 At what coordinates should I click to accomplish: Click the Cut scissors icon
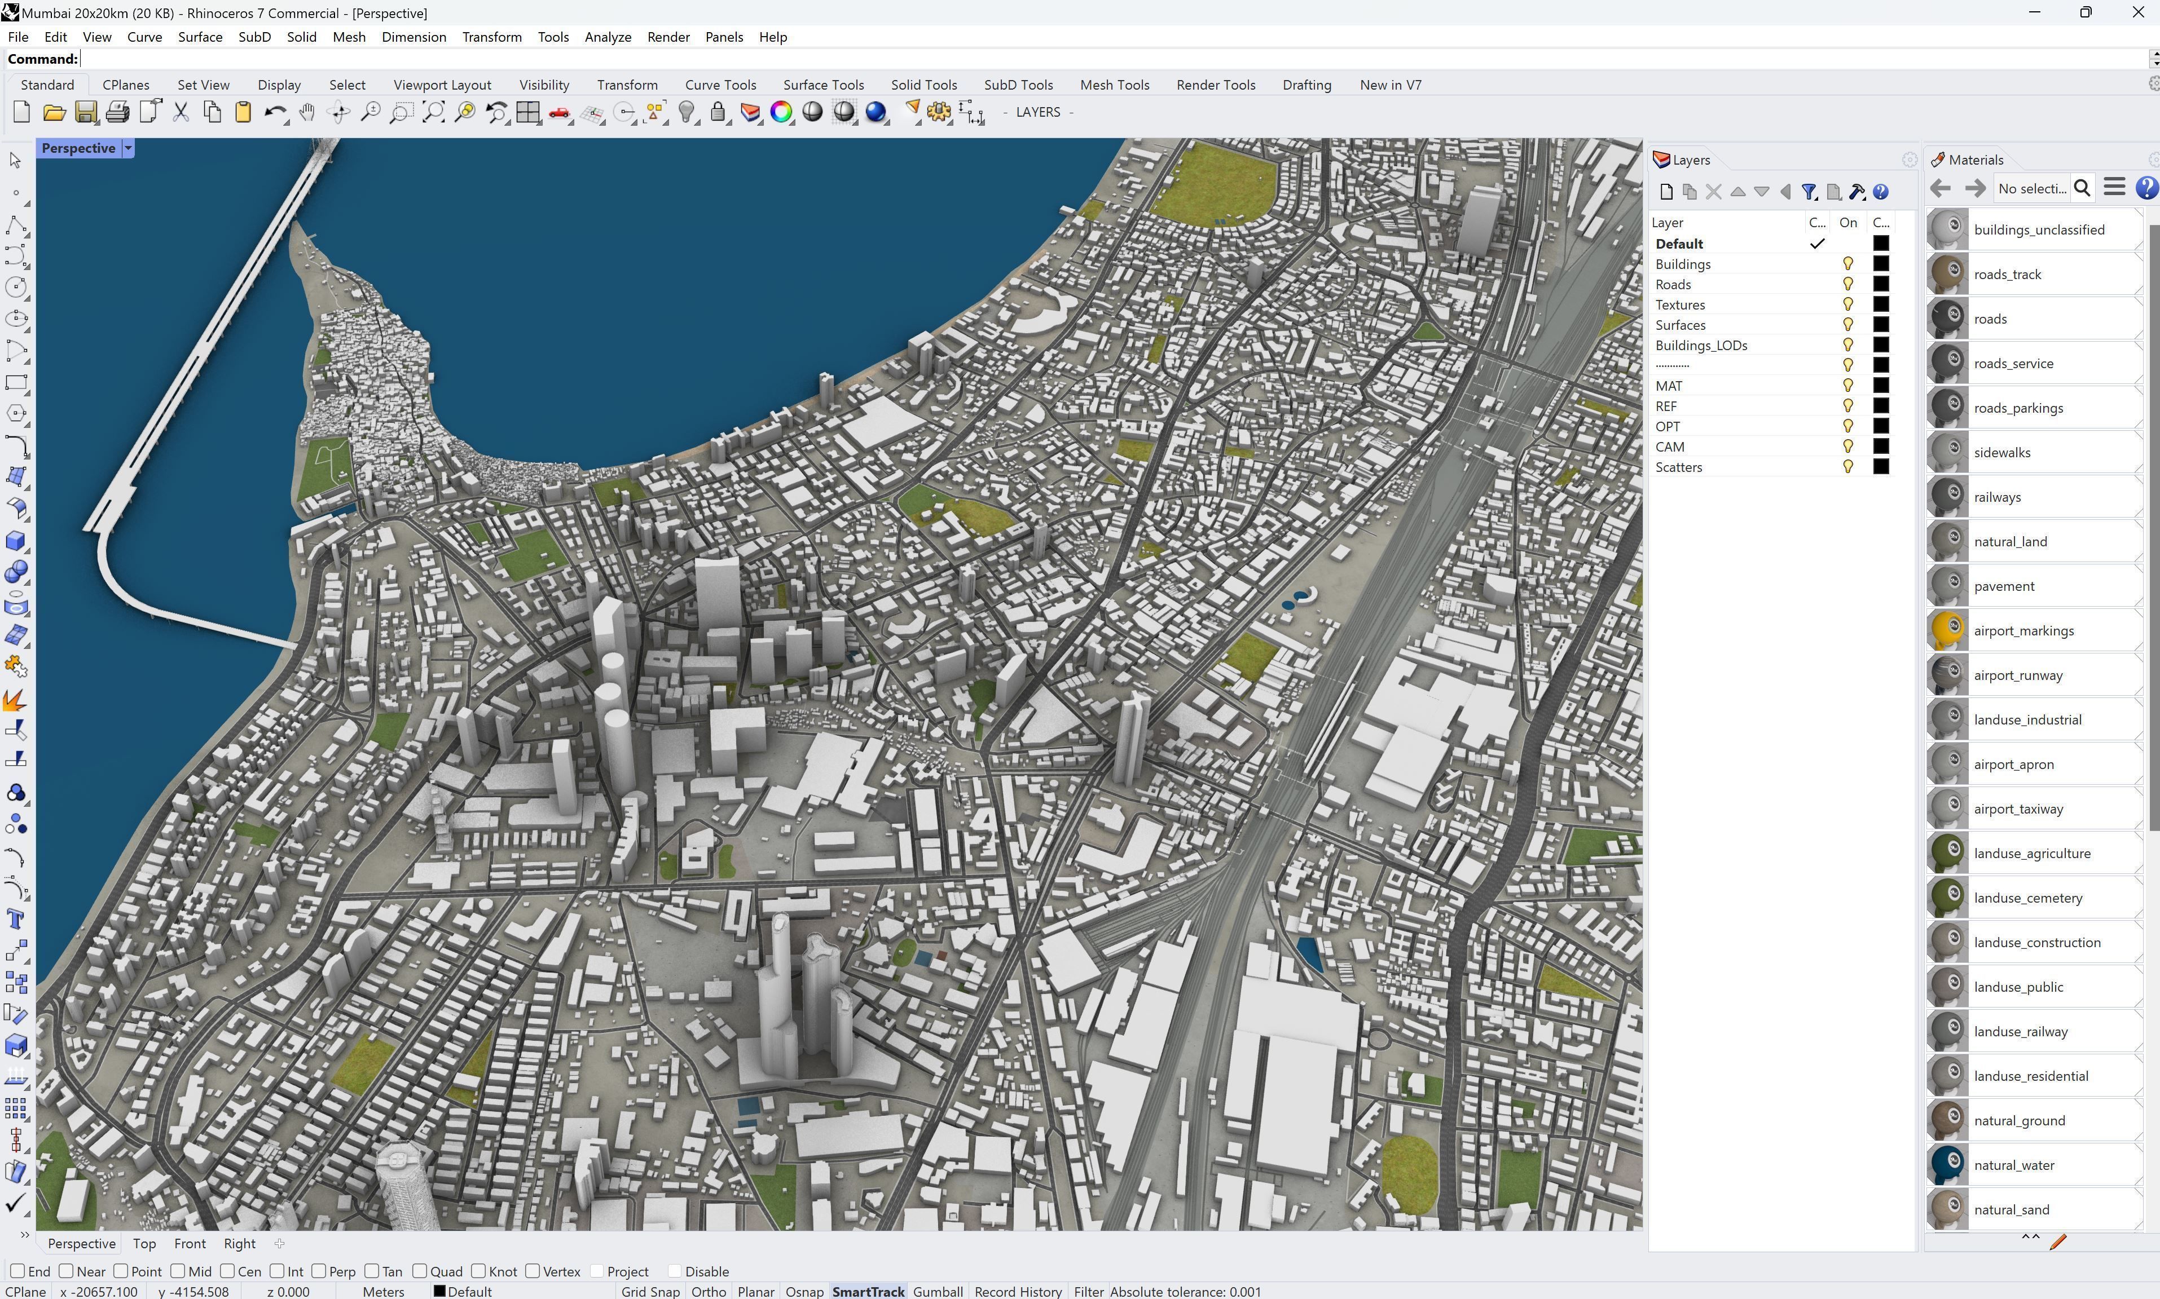(x=181, y=112)
